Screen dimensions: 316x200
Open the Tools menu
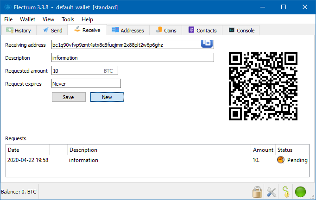point(68,19)
